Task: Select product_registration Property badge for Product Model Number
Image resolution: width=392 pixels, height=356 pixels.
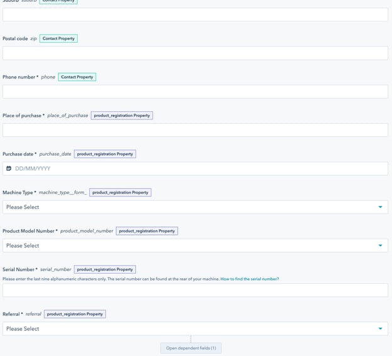Action: tap(147, 231)
